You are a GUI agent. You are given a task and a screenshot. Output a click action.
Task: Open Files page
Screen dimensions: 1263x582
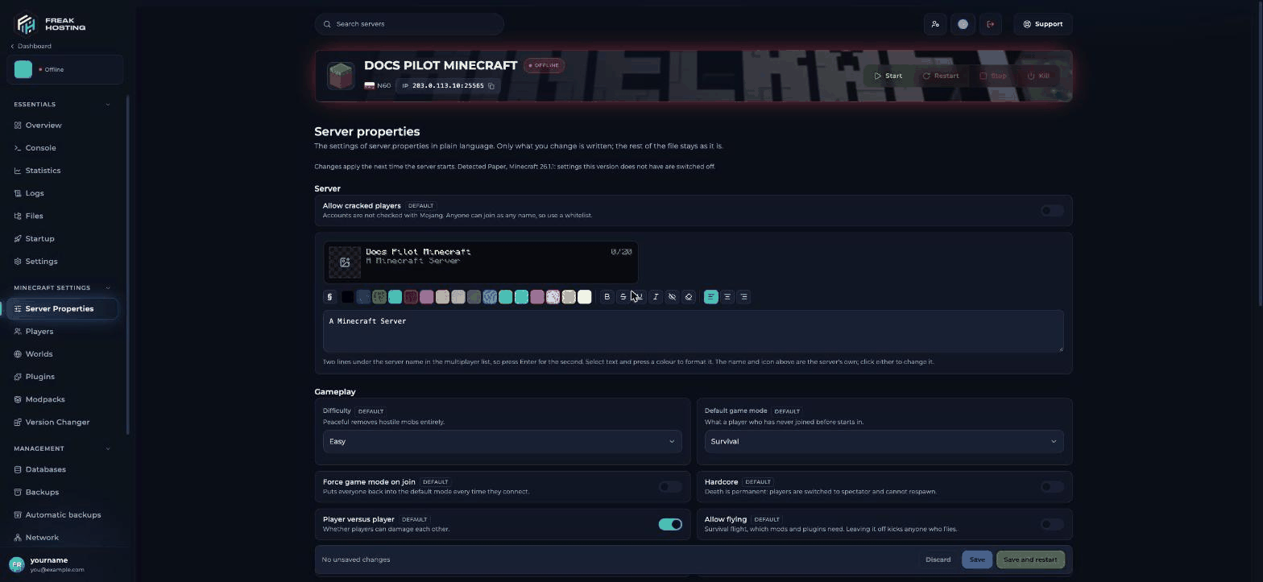(x=63, y=216)
